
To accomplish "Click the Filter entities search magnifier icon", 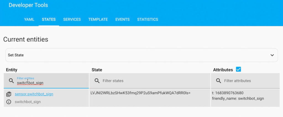I will coord(11,81).
